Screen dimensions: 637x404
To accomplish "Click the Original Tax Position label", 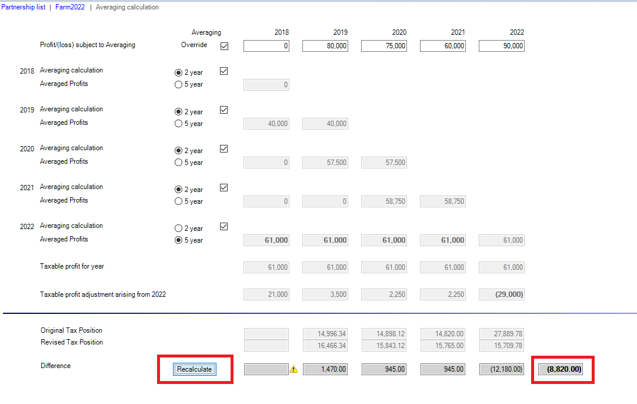I will pyautogui.click(x=72, y=330).
